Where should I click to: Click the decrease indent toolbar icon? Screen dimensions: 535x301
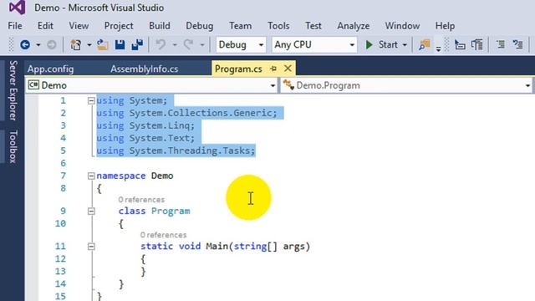[460, 44]
